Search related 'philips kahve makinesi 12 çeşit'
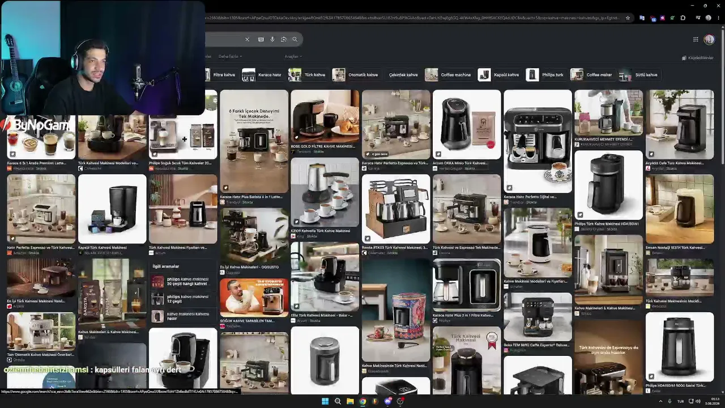Screen dimensions: 725x408 [x=183, y=299]
